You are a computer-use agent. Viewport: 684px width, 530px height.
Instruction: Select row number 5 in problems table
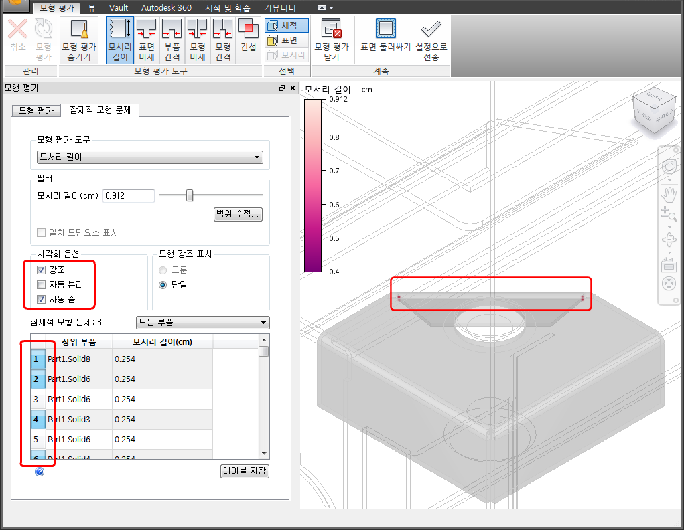point(38,440)
